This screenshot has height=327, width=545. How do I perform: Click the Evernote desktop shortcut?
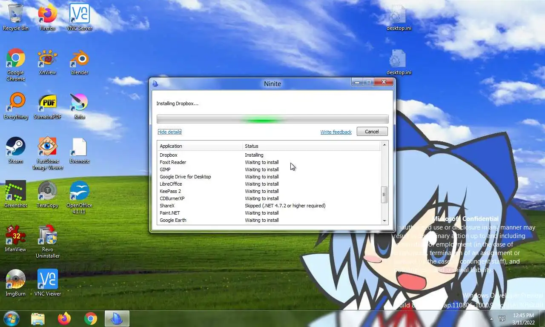point(79,150)
